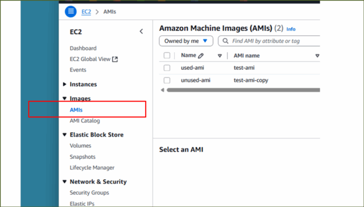Select the used-ami row checkbox
The image size is (364, 207).
[x=167, y=68]
